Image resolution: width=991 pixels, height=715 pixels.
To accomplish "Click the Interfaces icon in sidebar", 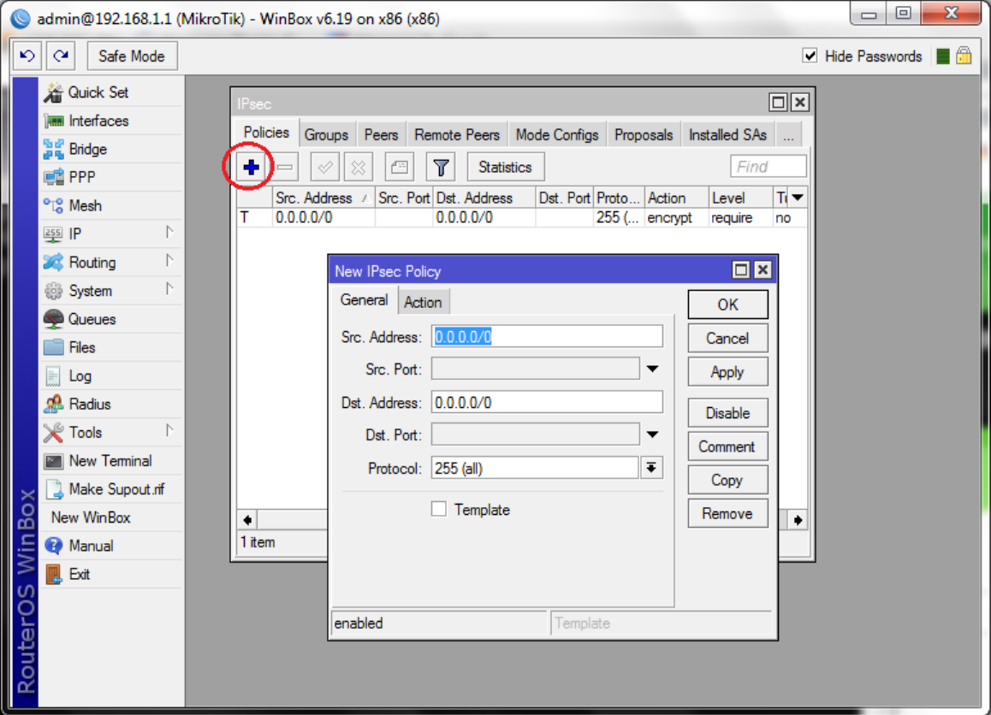I will click(x=54, y=121).
